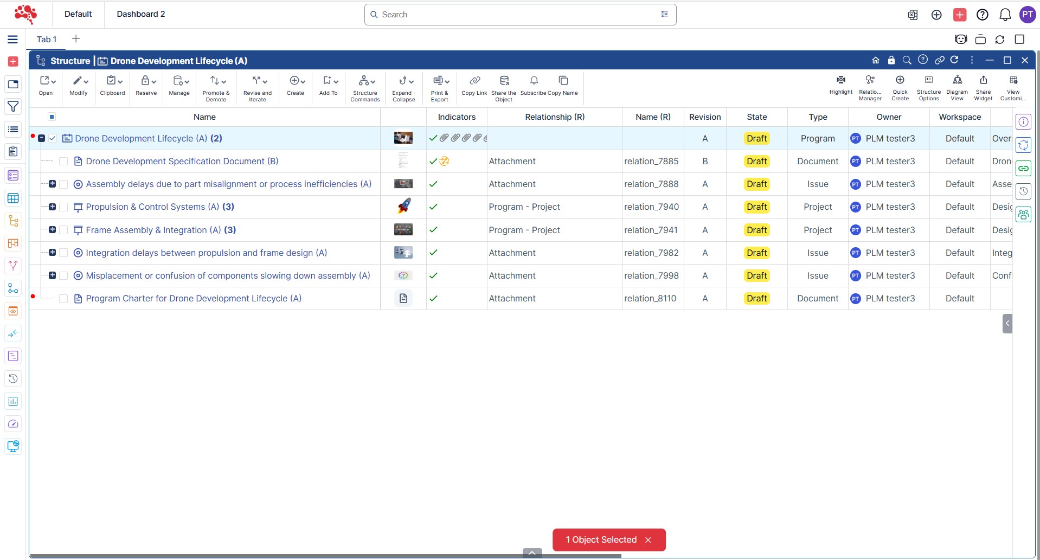Check the Propulsion & Control Systems row checkbox
Image resolution: width=1040 pixels, height=560 pixels.
[x=63, y=207]
